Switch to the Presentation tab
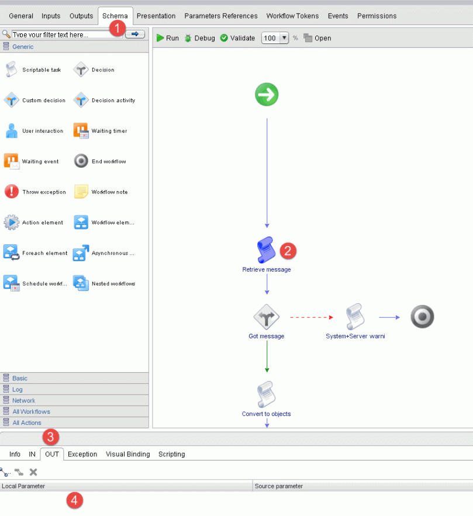 pyautogui.click(x=156, y=16)
